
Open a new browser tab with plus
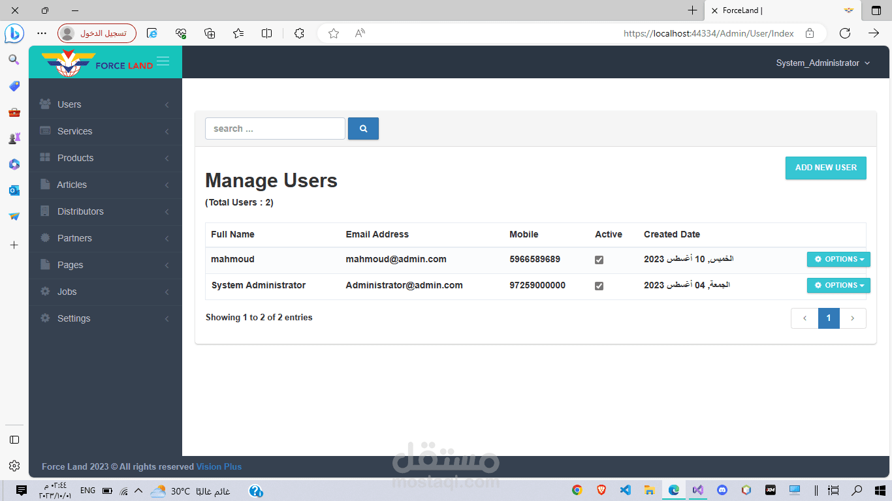pyautogui.click(x=692, y=10)
